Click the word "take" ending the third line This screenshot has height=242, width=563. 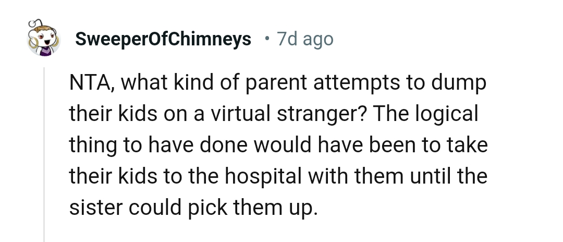pyautogui.click(x=468, y=146)
